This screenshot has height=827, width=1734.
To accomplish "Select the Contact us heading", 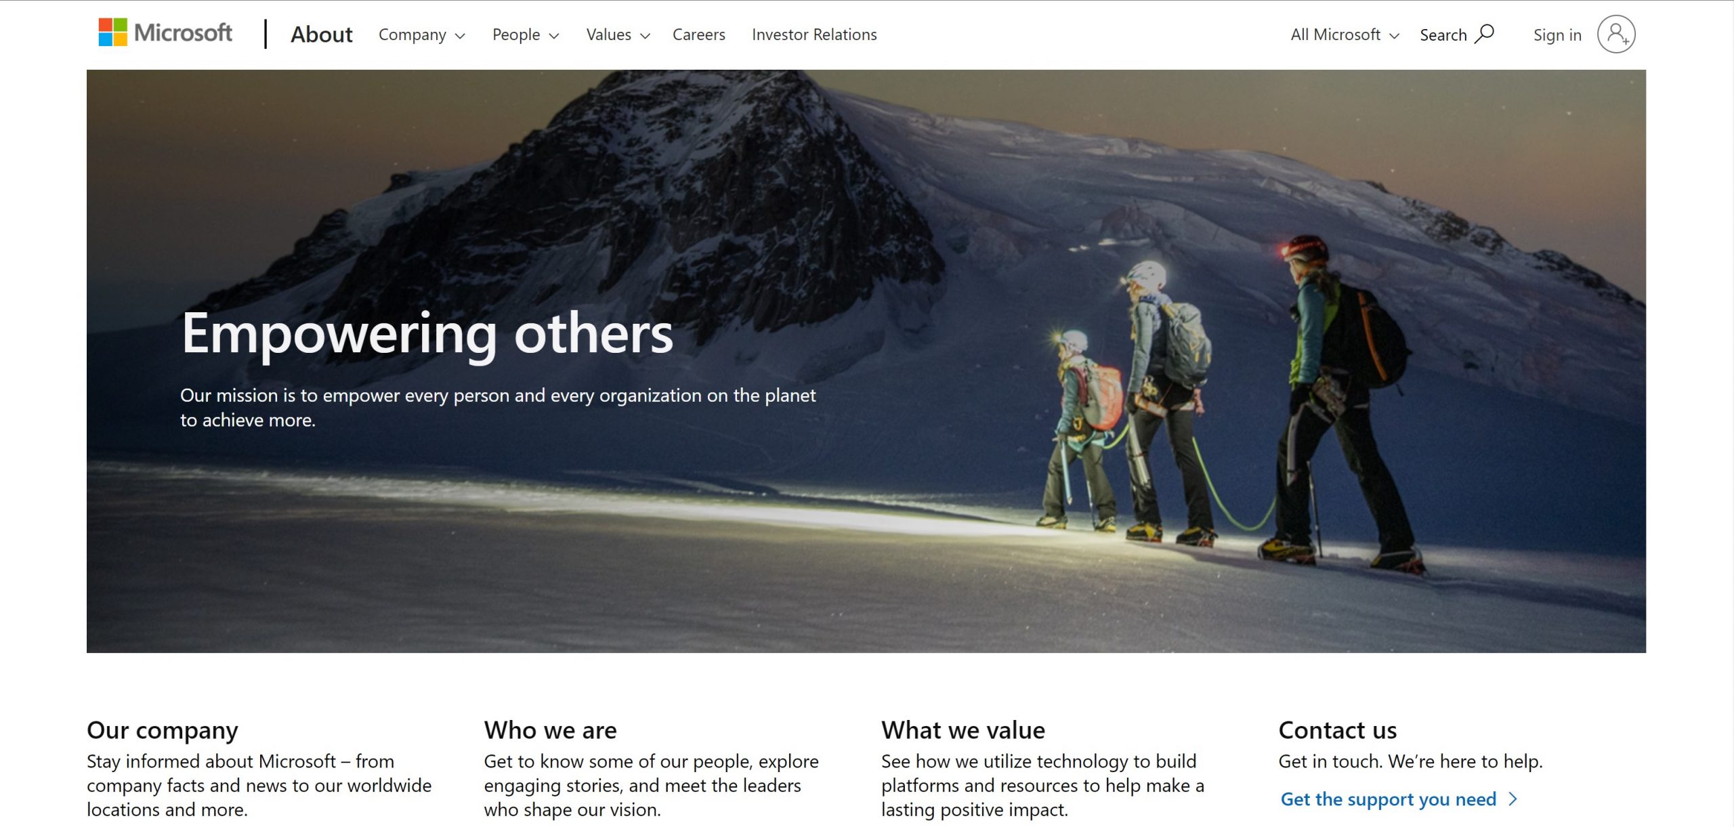I will pos(1338,730).
